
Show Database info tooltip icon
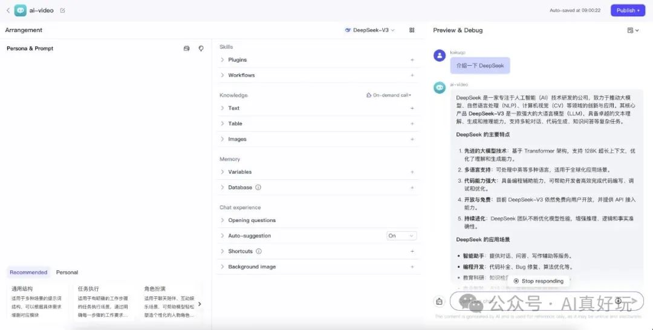click(x=258, y=188)
